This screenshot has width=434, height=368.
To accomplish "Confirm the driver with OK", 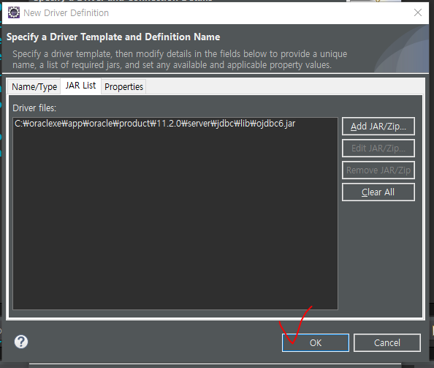I will click(316, 343).
